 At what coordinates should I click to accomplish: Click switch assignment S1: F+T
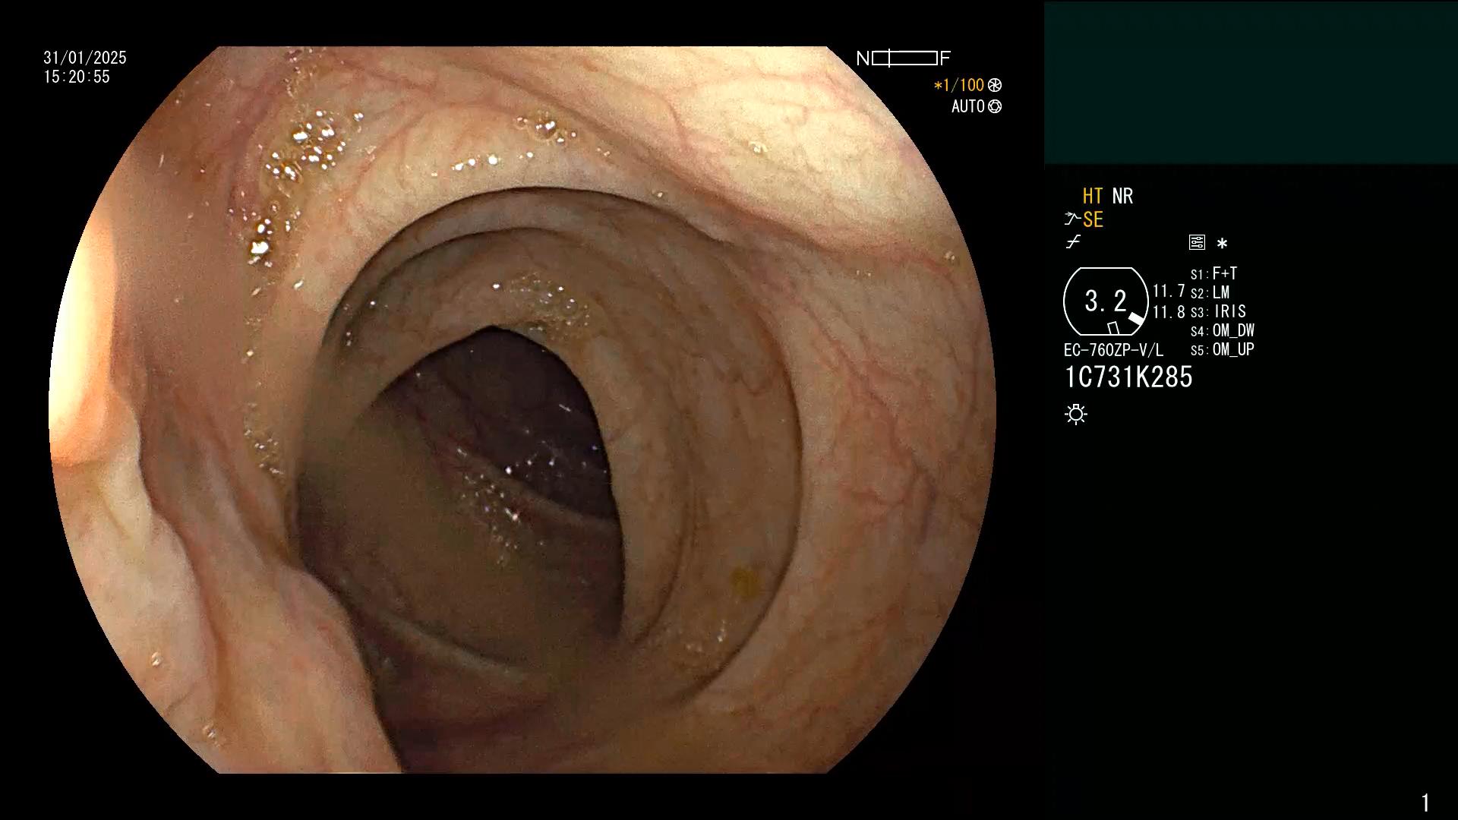pyautogui.click(x=1213, y=274)
